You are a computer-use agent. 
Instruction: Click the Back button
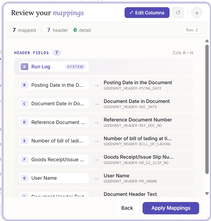(127, 208)
